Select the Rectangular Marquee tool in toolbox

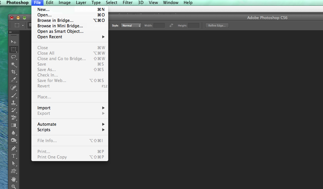pos(14,49)
